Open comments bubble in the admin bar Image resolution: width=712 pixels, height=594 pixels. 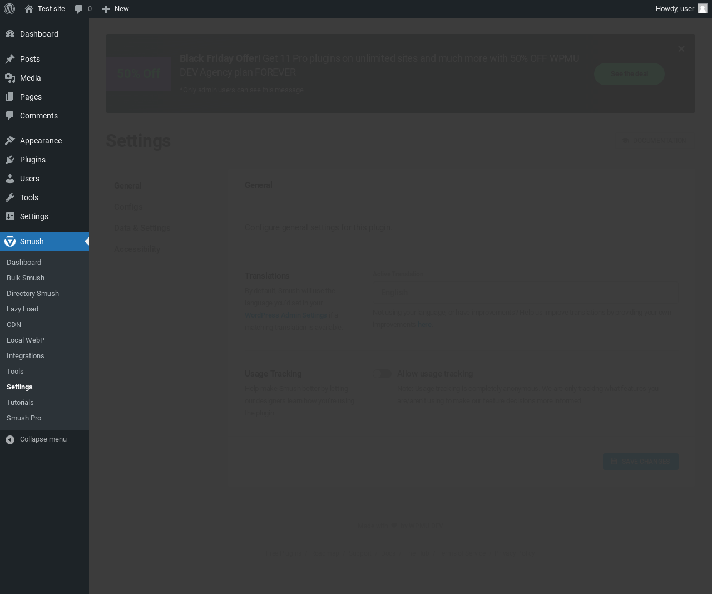pyautogui.click(x=79, y=9)
